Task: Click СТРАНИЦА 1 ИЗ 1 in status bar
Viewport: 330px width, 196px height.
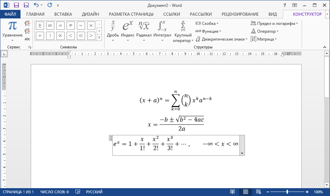Action: (18, 192)
